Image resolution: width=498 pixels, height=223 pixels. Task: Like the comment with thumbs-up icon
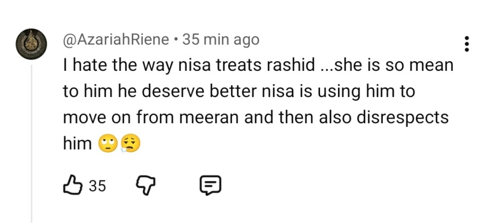73,185
